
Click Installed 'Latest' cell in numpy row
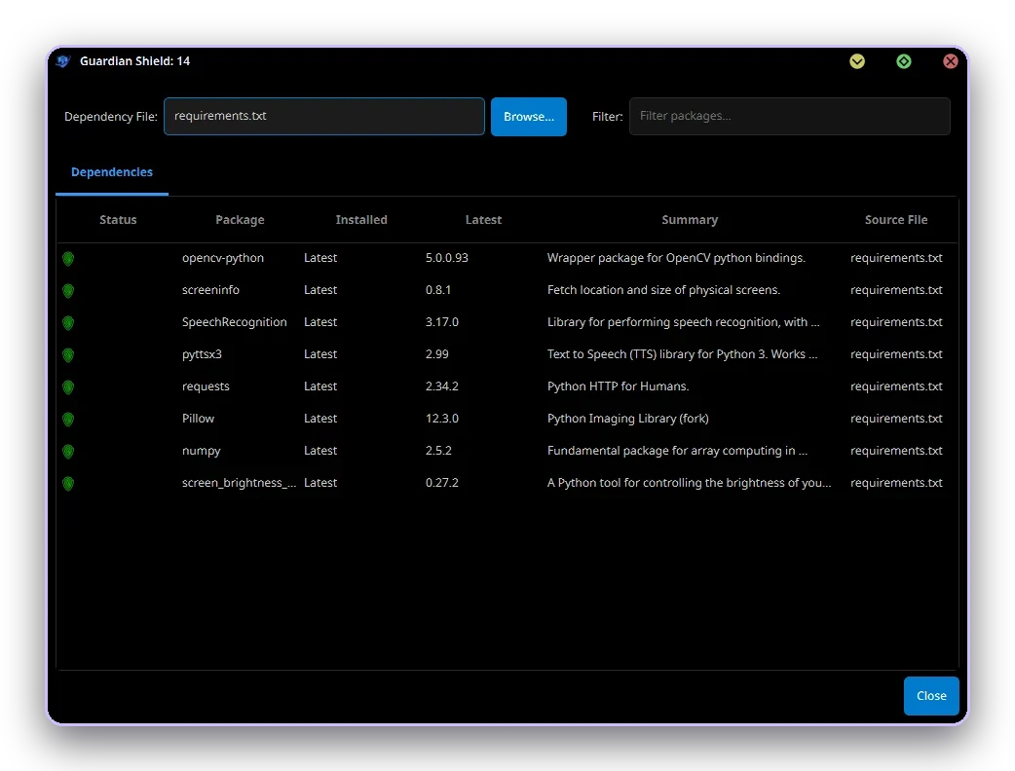coord(320,451)
